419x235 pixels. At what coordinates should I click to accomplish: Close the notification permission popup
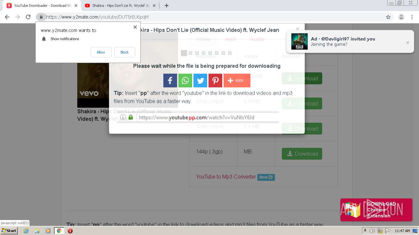pyautogui.click(x=135, y=27)
